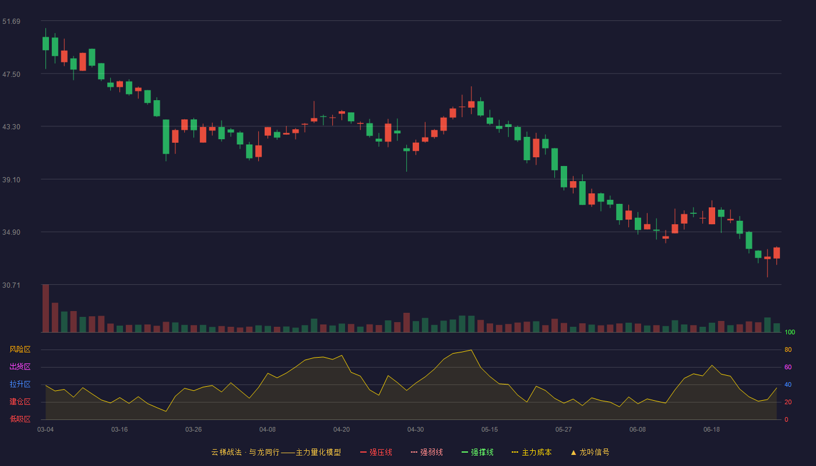
Task: Click the 03-04 date label
Action: pos(45,429)
